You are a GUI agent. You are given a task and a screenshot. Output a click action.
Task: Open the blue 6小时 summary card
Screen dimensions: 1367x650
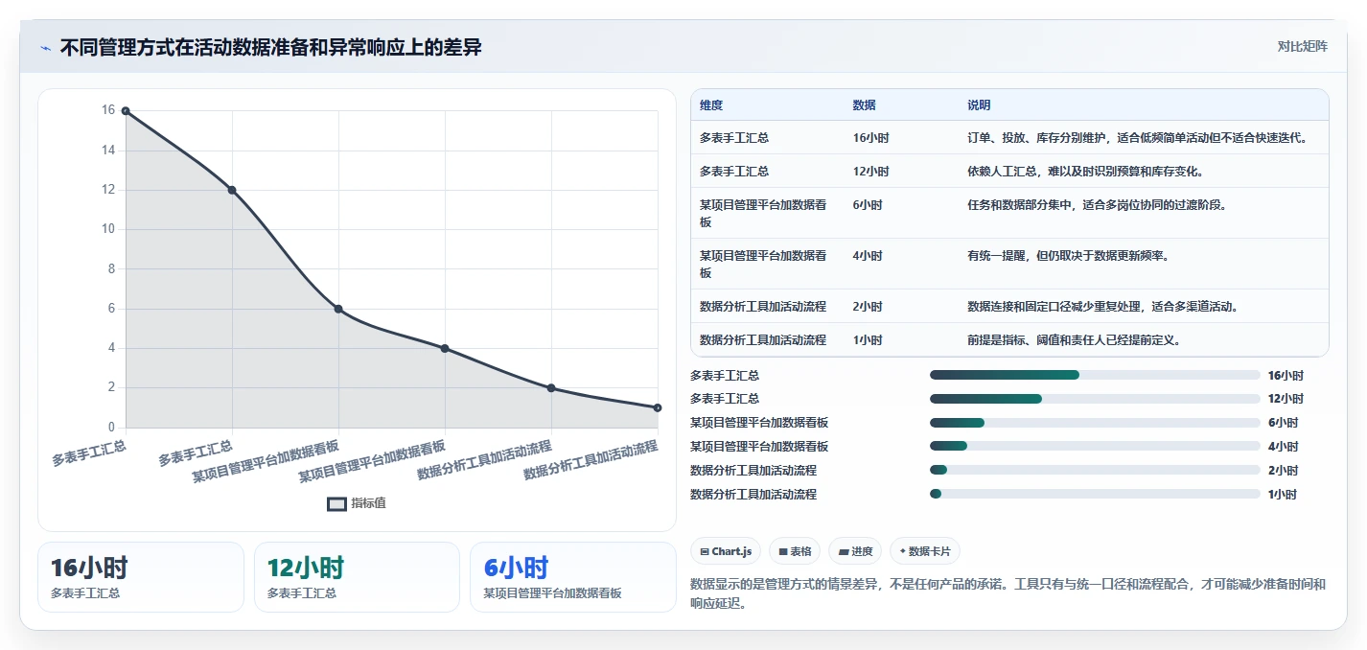click(573, 577)
